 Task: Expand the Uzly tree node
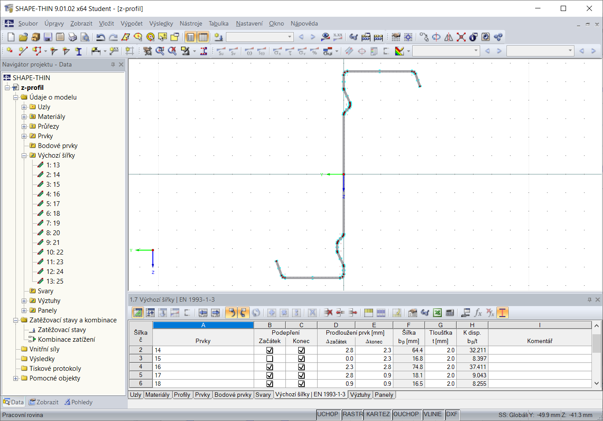24,107
